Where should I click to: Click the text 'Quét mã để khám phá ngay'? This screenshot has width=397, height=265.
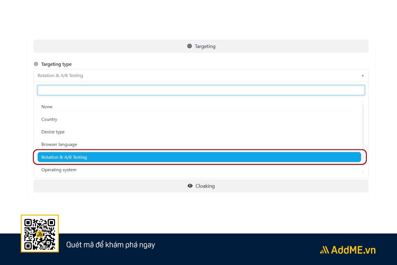pos(111,245)
